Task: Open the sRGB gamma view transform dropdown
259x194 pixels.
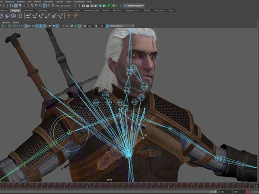Action: [122, 26]
